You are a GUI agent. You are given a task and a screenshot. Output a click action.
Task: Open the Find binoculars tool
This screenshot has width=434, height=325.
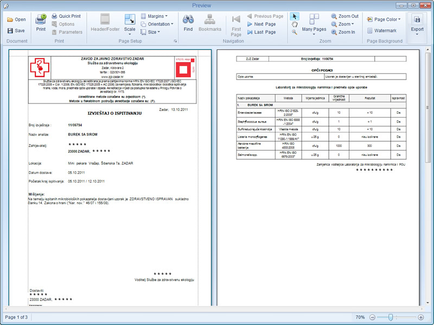click(x=188, y=22)
